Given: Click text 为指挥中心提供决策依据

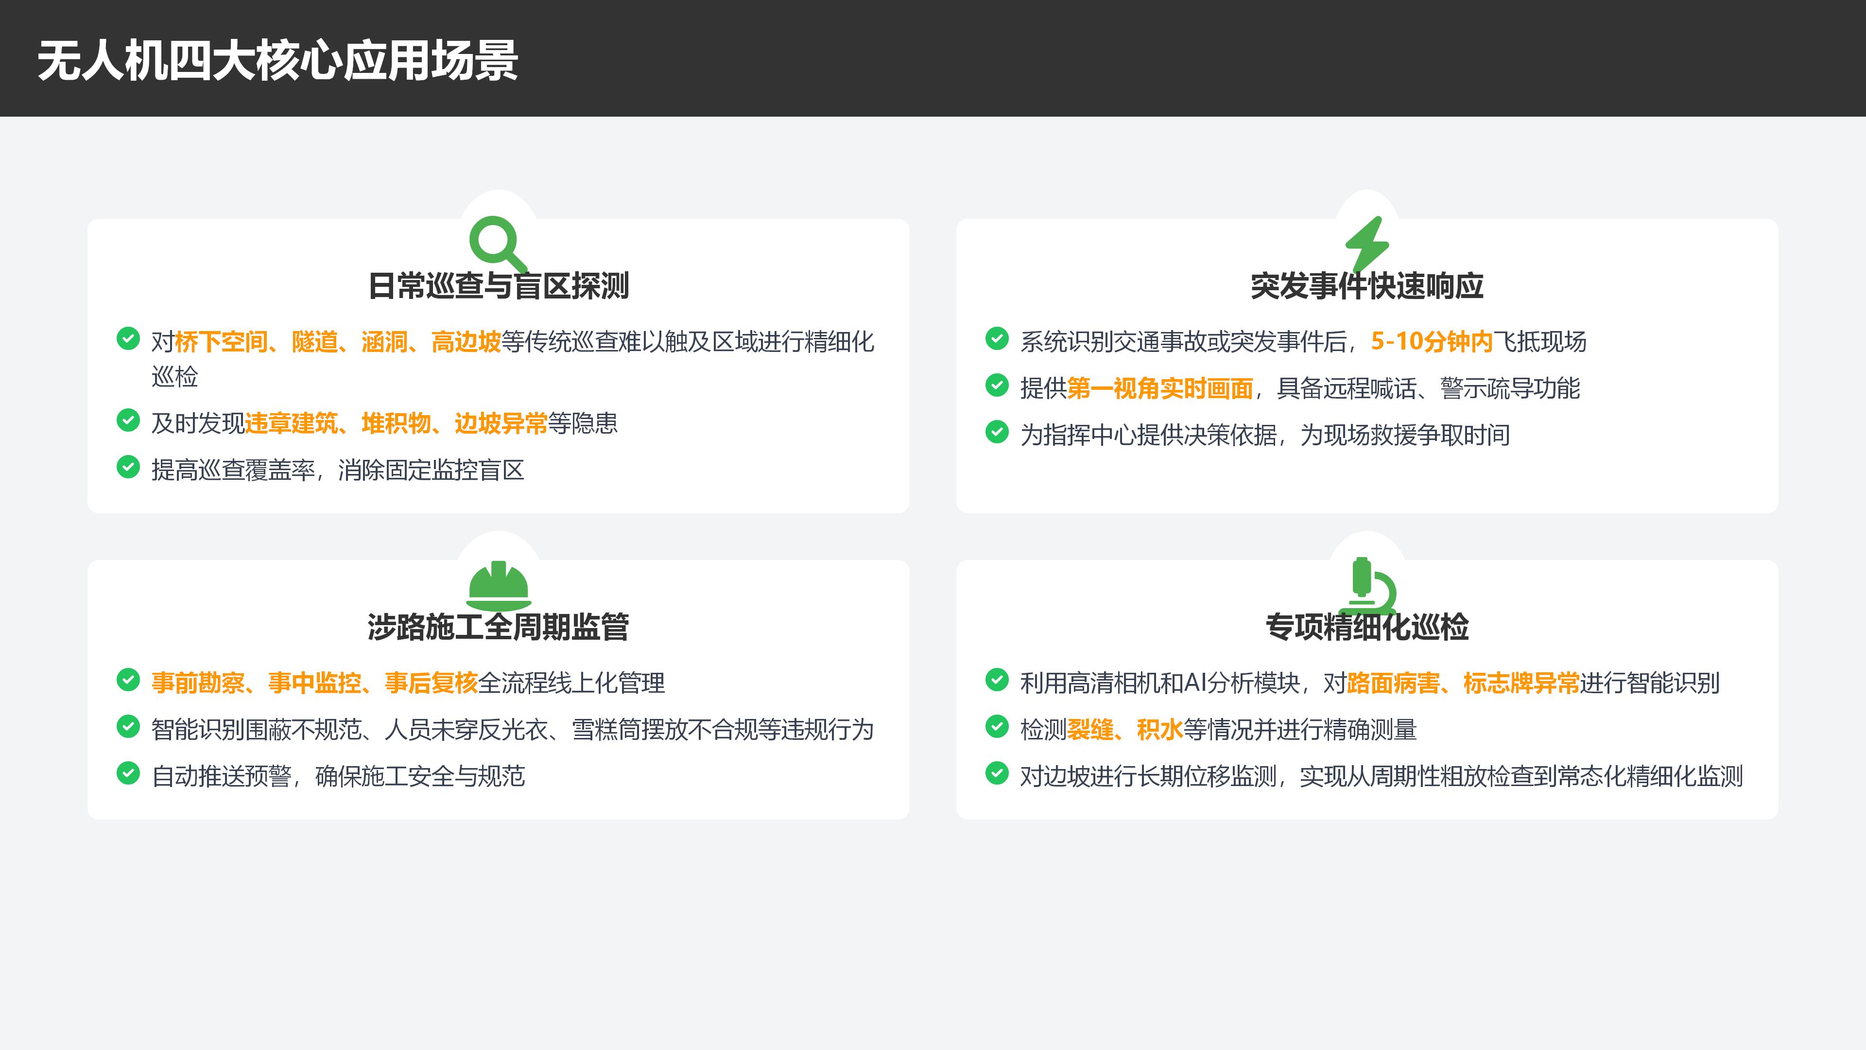Looking at the screenshot, I should click(x=1148, y=435).
